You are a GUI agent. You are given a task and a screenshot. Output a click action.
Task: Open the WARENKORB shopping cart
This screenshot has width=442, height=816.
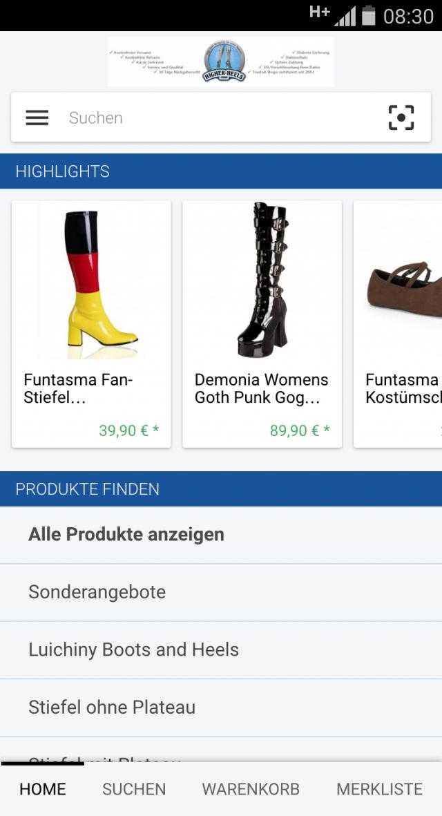point(250,788)
